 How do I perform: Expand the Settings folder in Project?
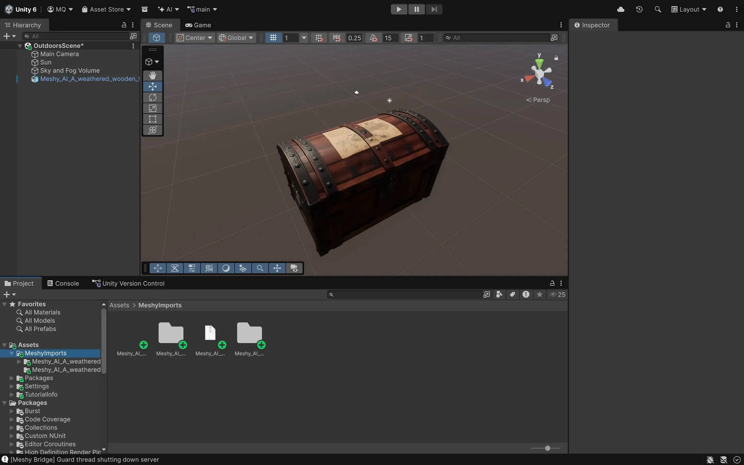(x=12, y=386)
